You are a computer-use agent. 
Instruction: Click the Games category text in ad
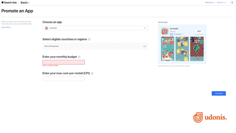(173, 32)
